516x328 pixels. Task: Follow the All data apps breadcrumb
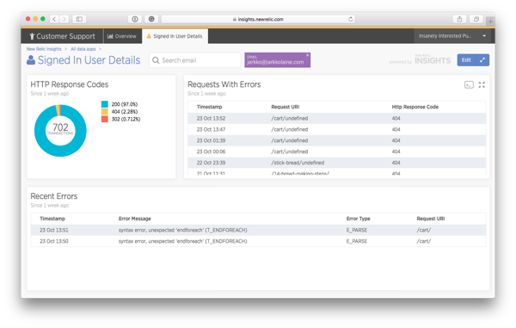pyautogui.click(x=83, y=49)
